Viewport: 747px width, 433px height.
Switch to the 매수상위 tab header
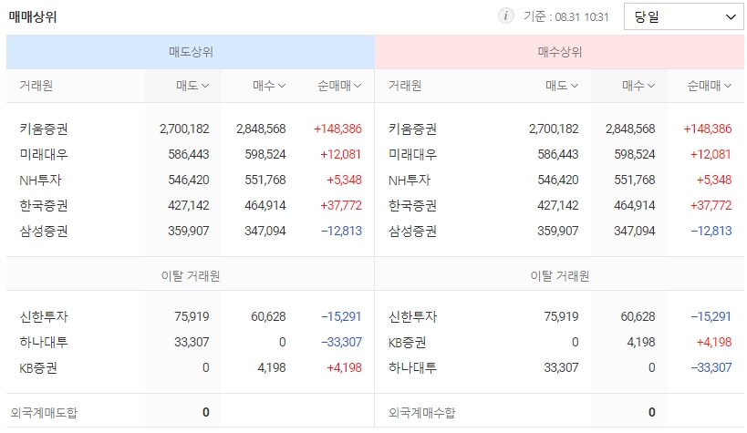(x=559, y=52)
